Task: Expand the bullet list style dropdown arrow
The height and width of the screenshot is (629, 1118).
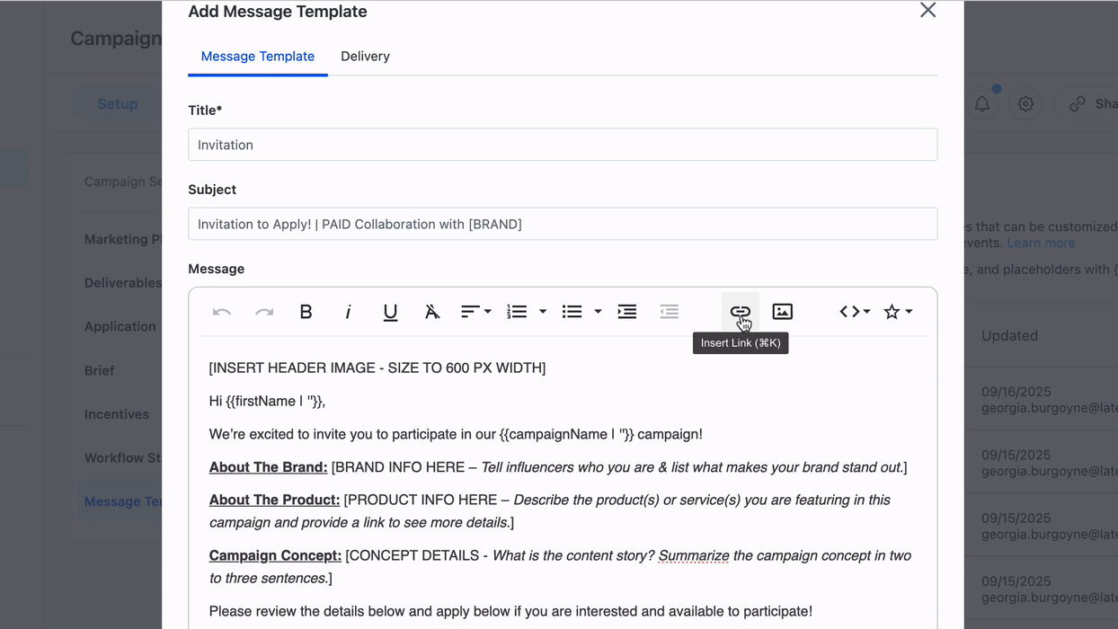Action: pyautogui.click(x=598, y=312)
